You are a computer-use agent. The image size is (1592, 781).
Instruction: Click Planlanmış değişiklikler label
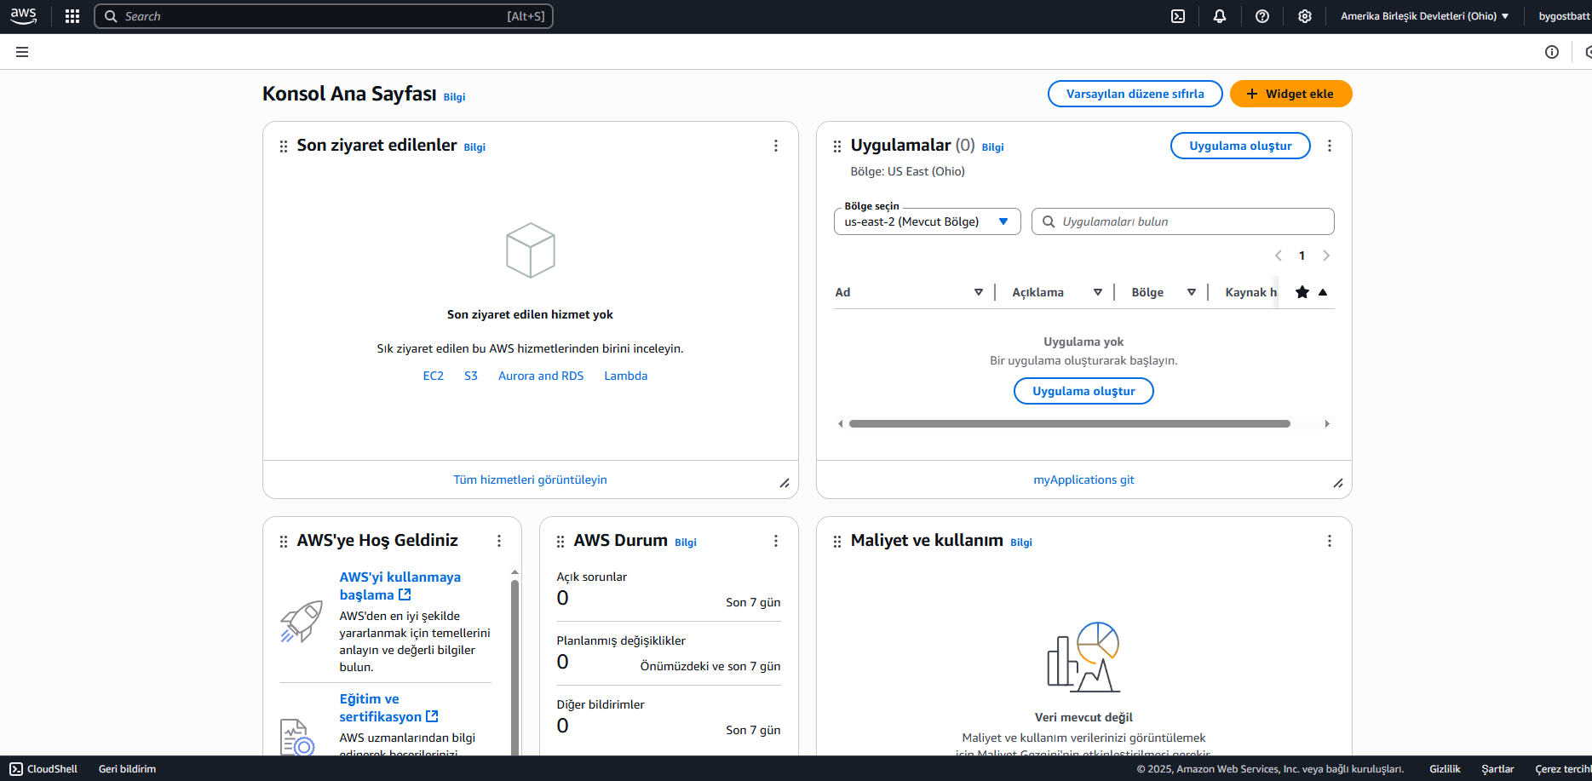(621, 640)
